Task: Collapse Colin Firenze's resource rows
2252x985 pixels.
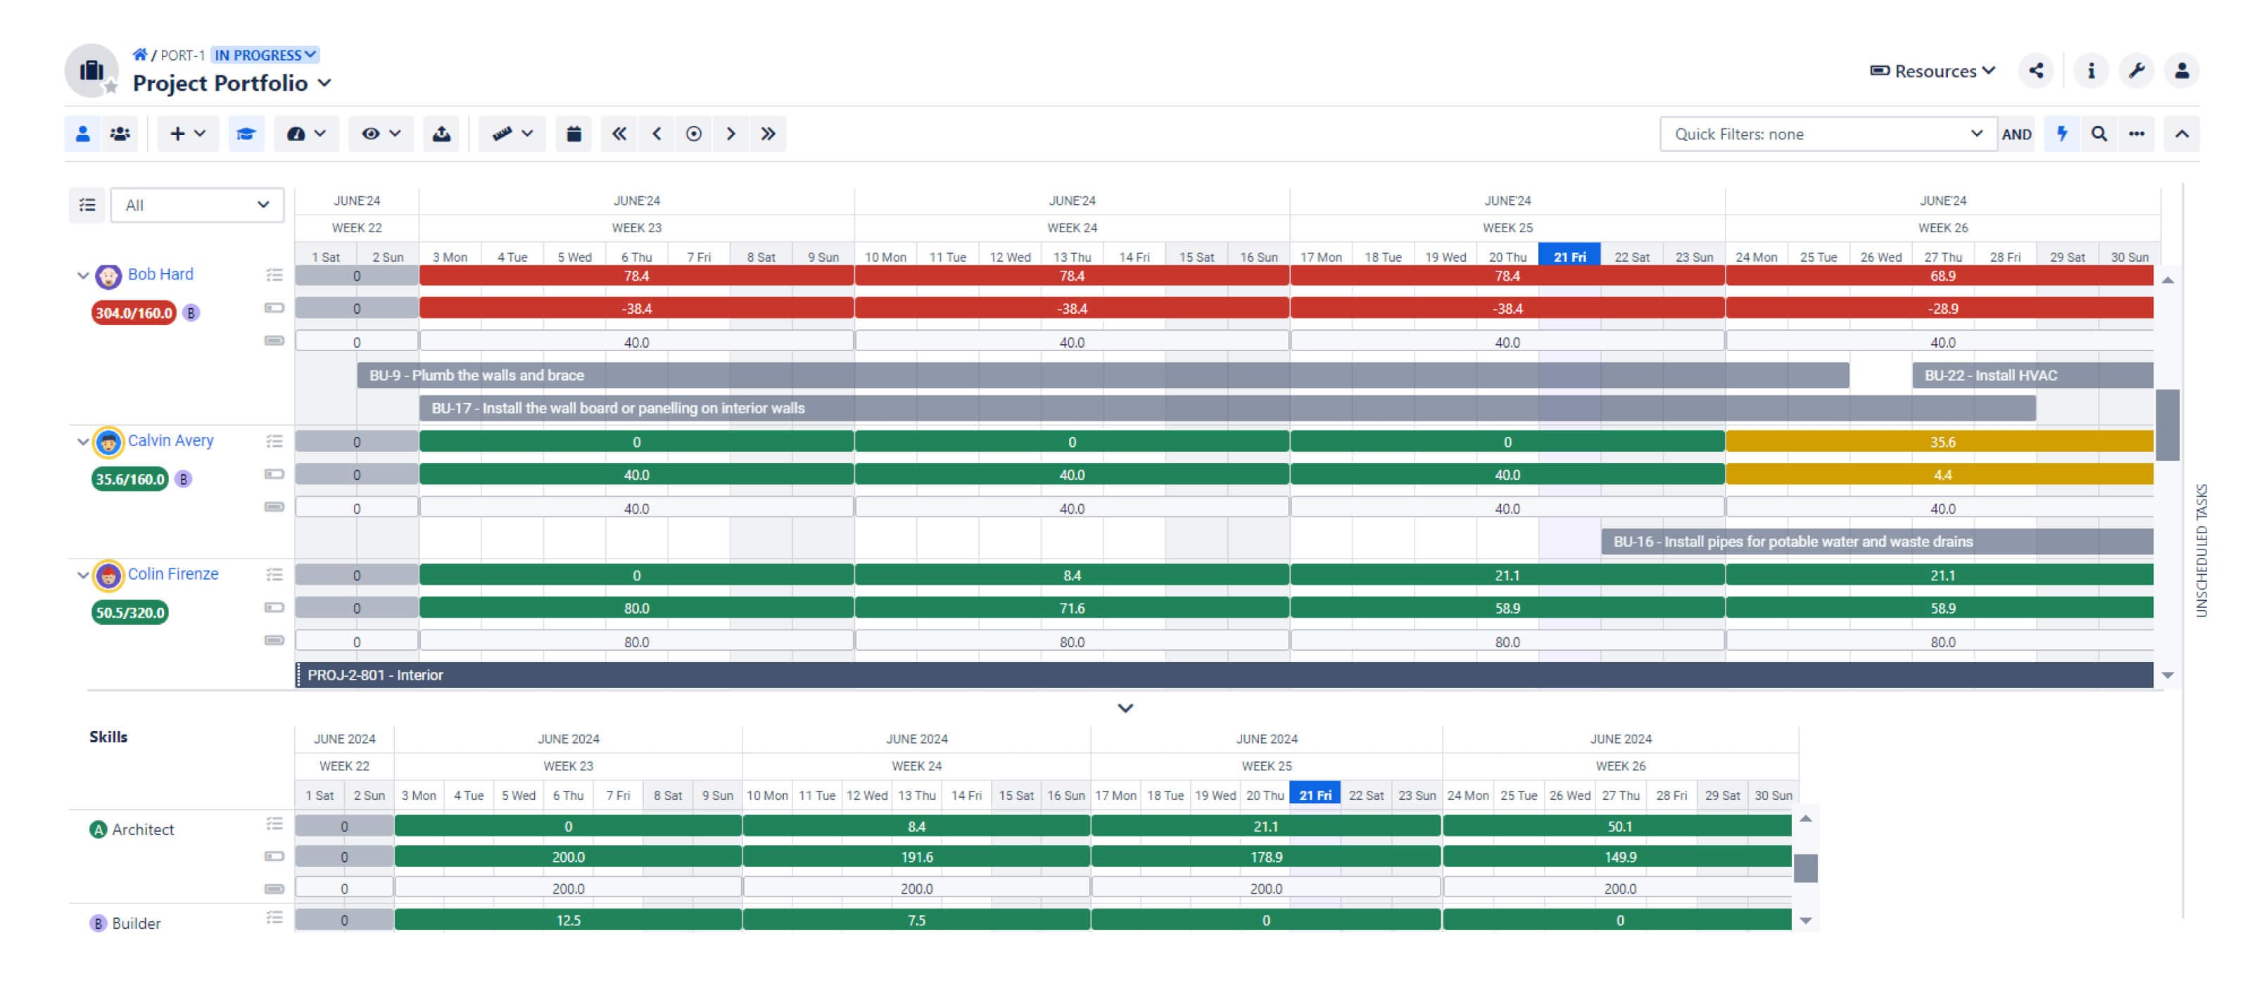Action: point(83,575)
